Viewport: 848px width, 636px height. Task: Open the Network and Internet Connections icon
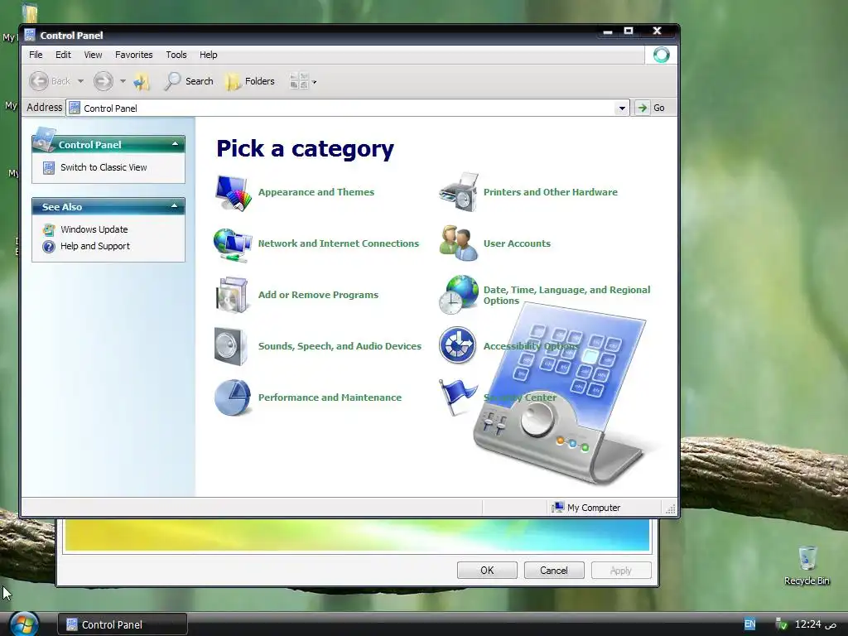tap(233, 245)
